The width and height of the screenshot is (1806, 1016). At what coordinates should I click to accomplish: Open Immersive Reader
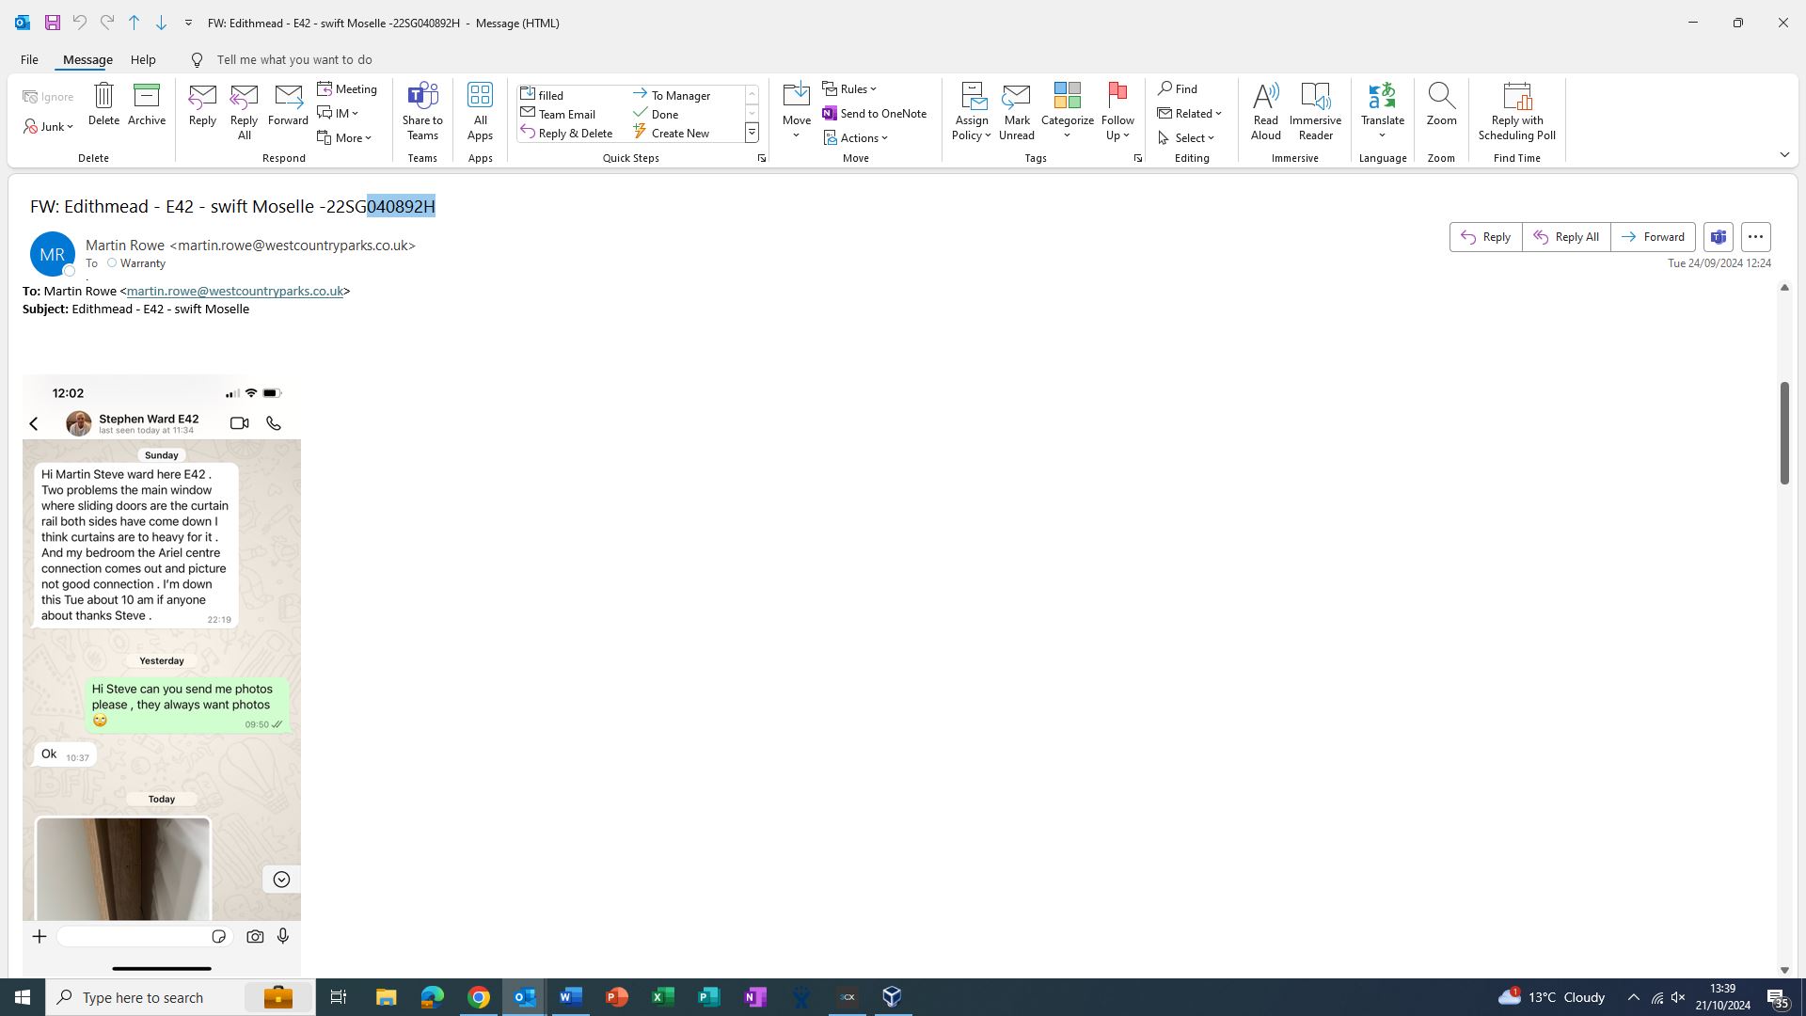1315,96
